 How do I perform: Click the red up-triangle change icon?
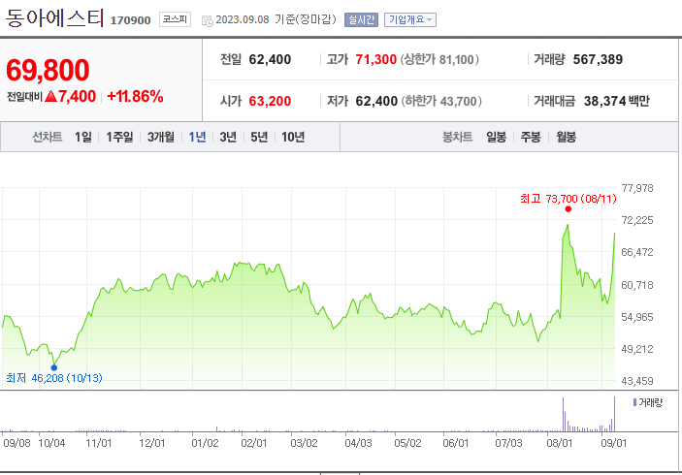50,96
